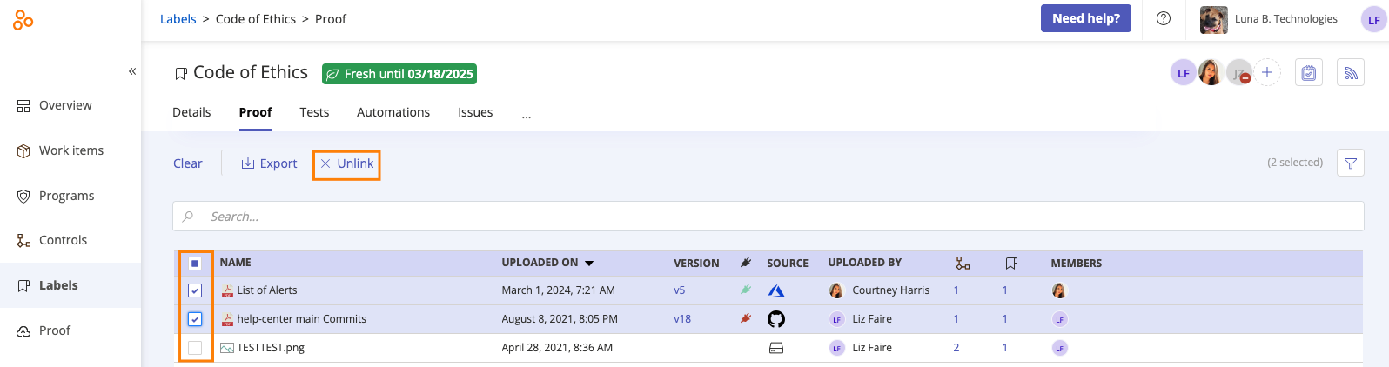Toggle the UPLOADED ON sort arrow
The width and height of the screenshot is (1389, 367).
[589, 263]
